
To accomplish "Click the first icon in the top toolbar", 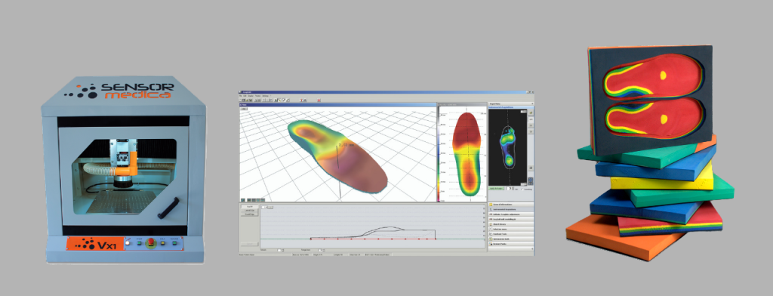I will (x=240, y=100).
